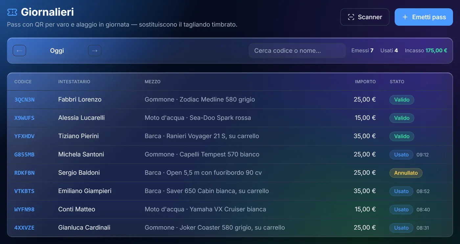Select holder Emiliano Giampieri

click(x=85, y=191)
